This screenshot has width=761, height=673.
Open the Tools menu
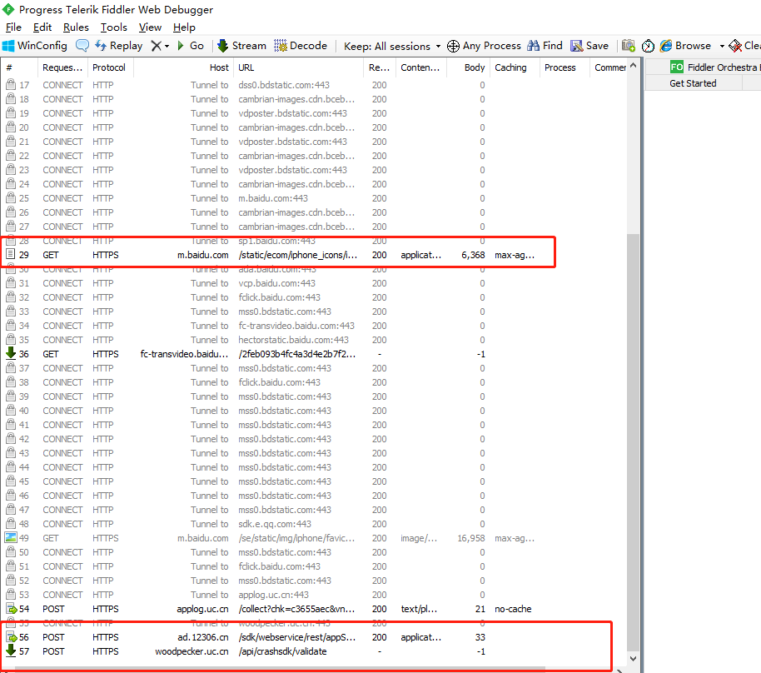click(113, 27)
